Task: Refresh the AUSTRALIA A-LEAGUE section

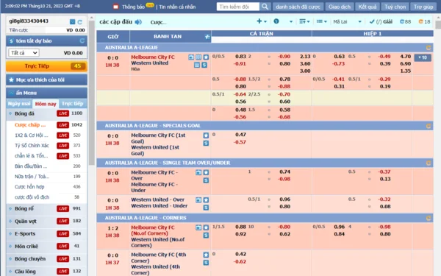Action: (x=429, y=48)
